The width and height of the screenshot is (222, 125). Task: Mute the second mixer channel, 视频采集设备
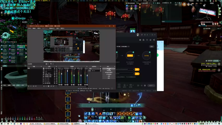pyautogui.click(x=67, y=85)
